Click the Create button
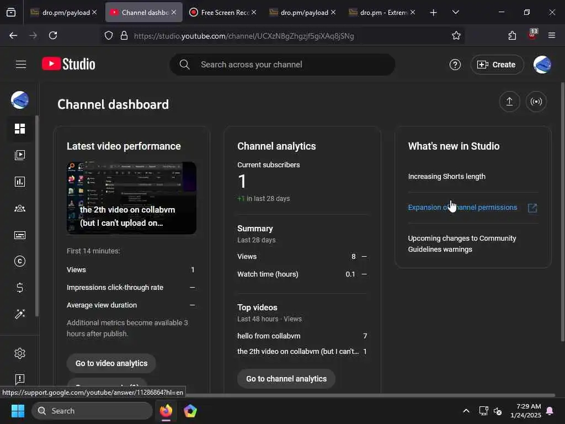 click(x=497, y=65)
